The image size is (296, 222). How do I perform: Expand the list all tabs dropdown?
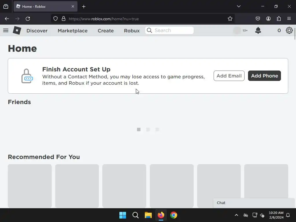click(238, 6)
